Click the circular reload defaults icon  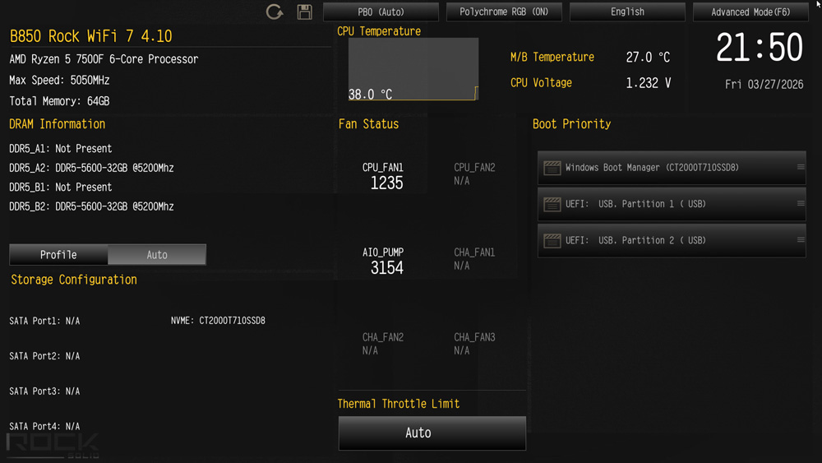pos(275,12)
